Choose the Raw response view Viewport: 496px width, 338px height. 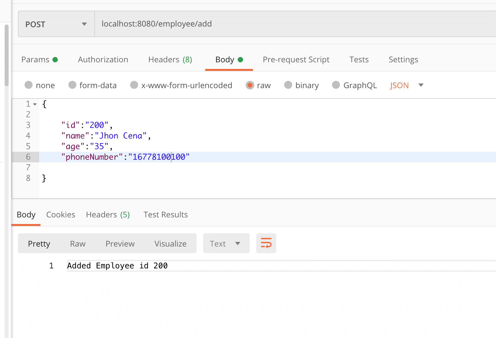click(x=78, y=244)
